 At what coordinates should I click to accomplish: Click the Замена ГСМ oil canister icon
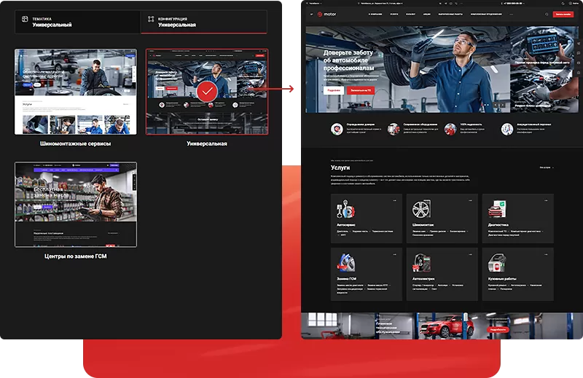tap(345, 263)
